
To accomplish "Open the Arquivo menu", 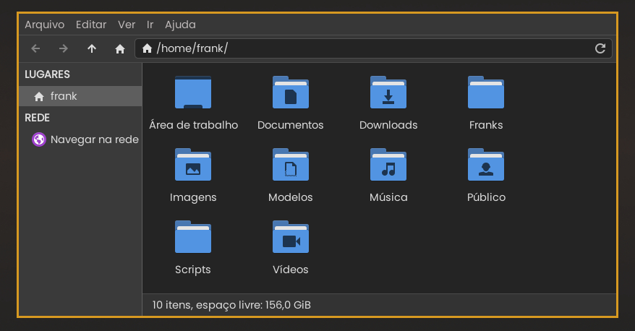I will click(44, 25).
